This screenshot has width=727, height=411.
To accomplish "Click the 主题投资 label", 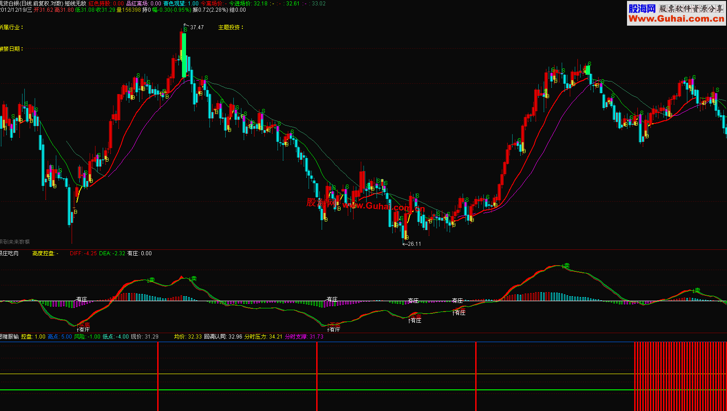I will [231, 27].
